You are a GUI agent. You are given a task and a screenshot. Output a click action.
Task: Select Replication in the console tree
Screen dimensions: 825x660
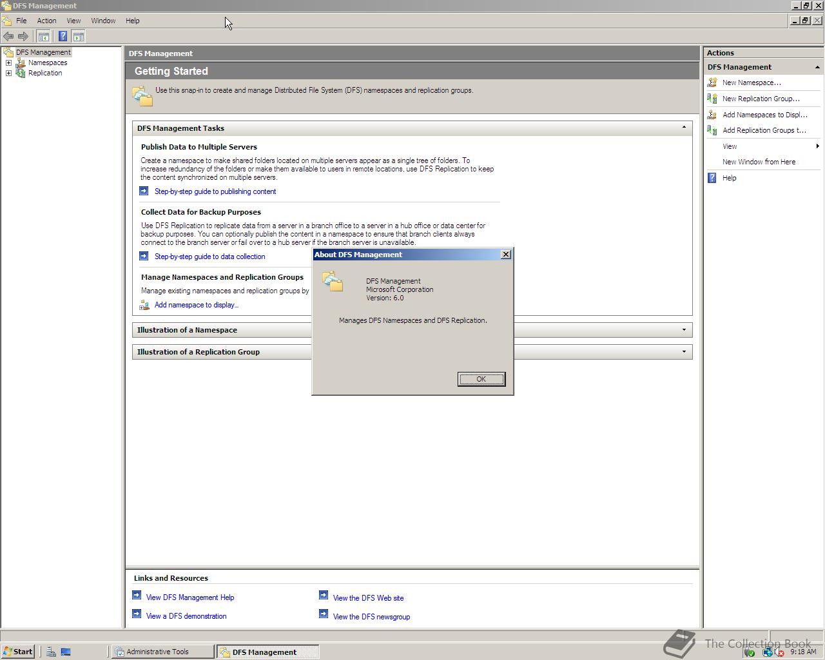pos(45,73)
